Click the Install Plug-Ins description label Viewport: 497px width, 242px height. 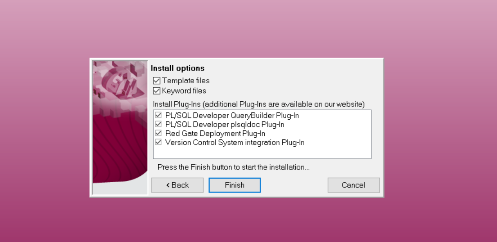(x=259, y=104)
